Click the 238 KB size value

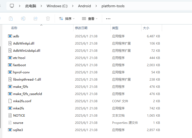coord(155,80)
